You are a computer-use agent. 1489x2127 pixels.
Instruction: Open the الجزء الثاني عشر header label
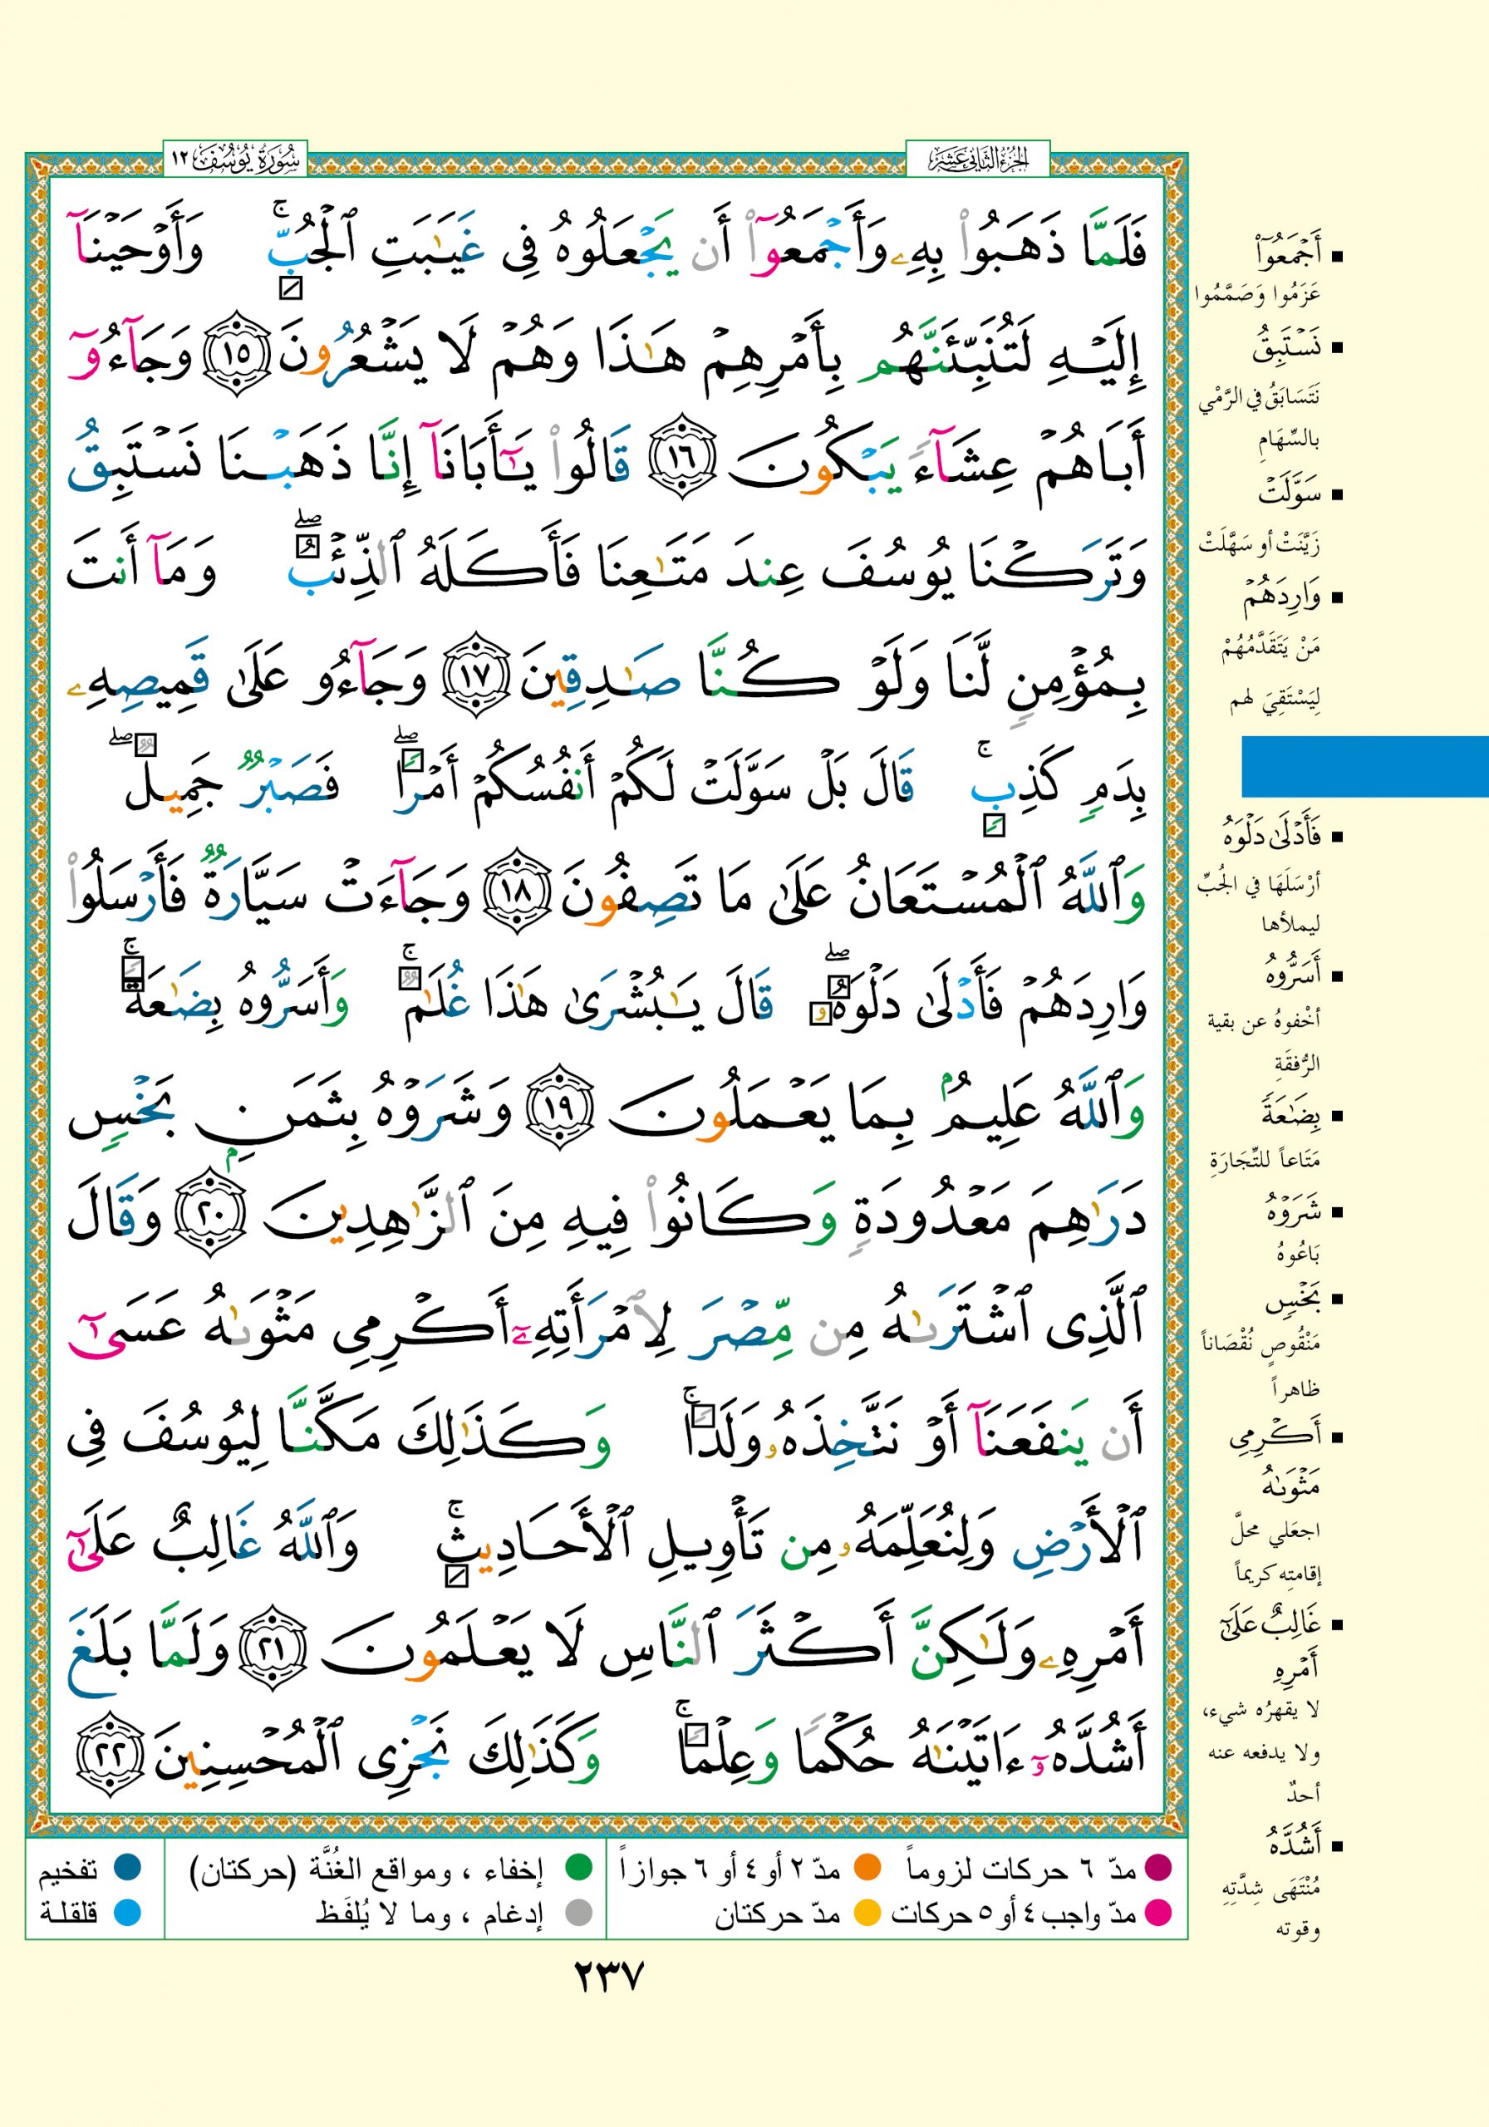pos(977,160)
